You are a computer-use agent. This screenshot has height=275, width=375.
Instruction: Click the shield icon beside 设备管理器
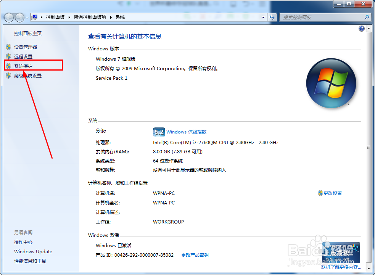tap(8, 47)
